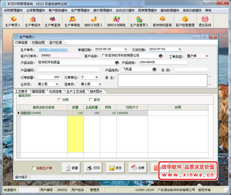Switch to 坑纸信息 tab
The image size is (231, 195).
[x=56, y=92]
